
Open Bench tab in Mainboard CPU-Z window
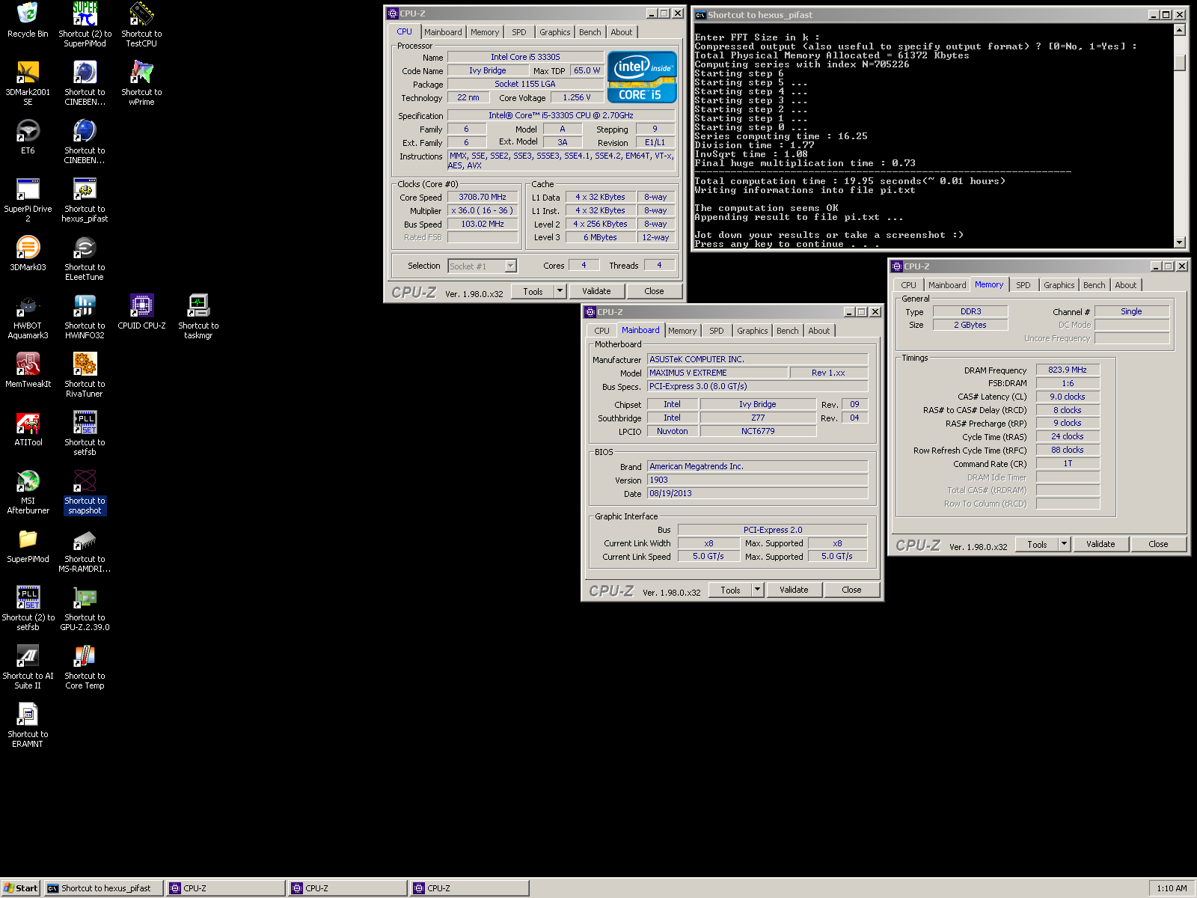point(787,331)
